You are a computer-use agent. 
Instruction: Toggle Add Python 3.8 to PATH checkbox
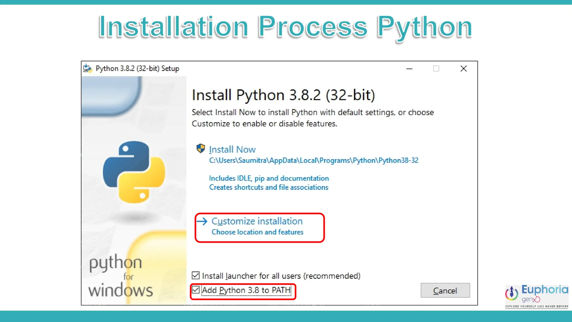(196, 290)
